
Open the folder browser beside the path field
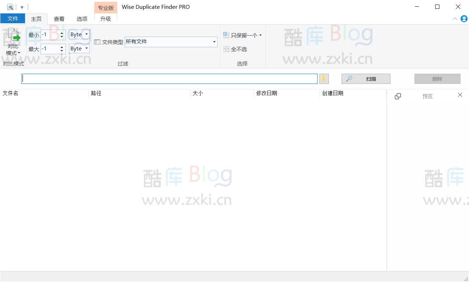(x=324, y=78)
